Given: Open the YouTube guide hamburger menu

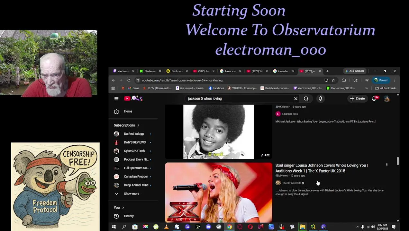Looking at the screenshot, I should tap(116, 98).
